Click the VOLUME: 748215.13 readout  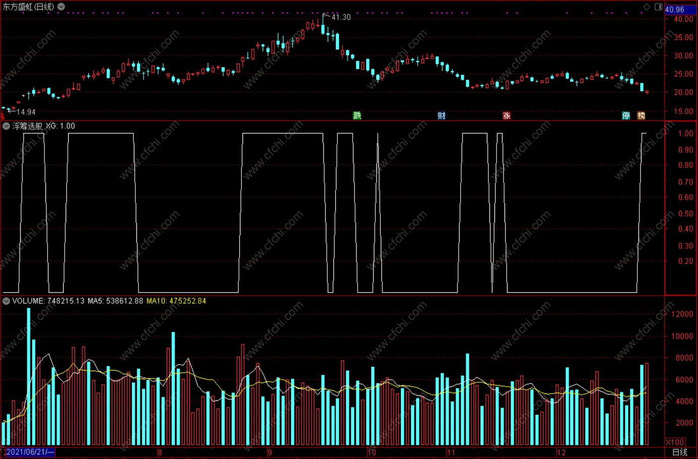coord(48,301)
